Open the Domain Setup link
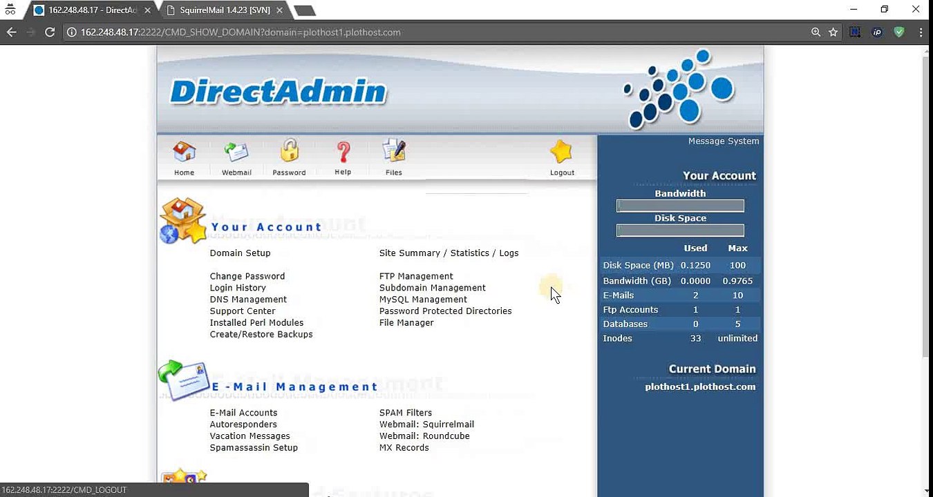 click(x=241, y=253)
